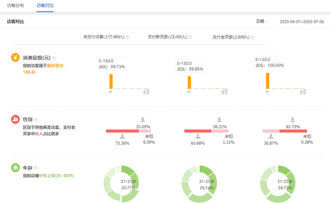Open the 日期 dropdown
The height and width of the screenshot is (203, 330).
coord(262,21)
